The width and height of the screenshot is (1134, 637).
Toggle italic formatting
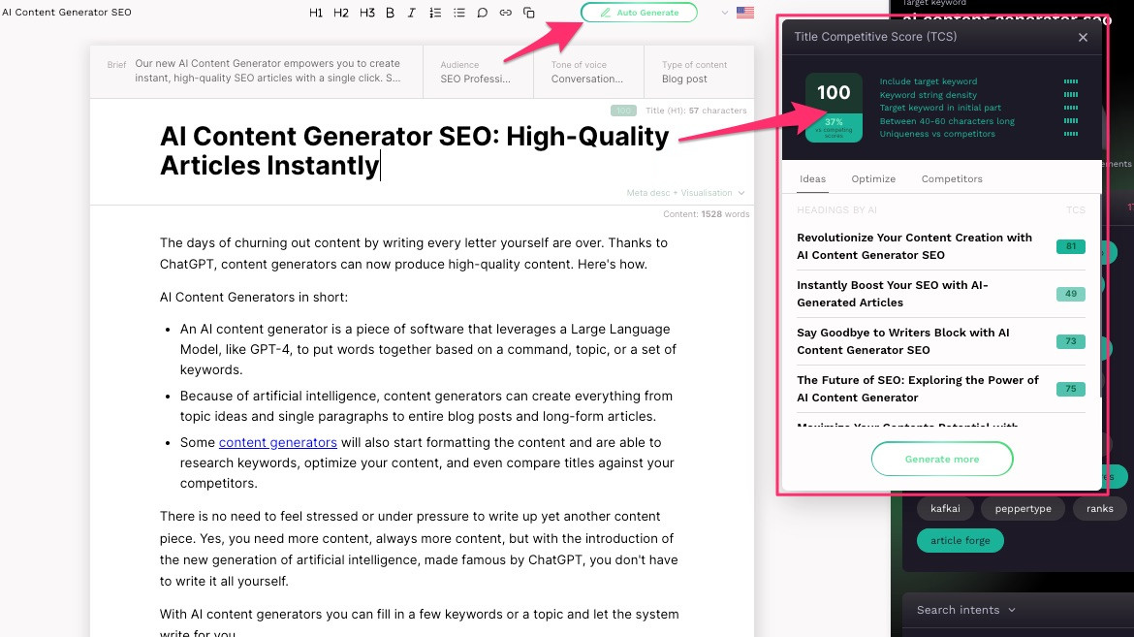412,13
